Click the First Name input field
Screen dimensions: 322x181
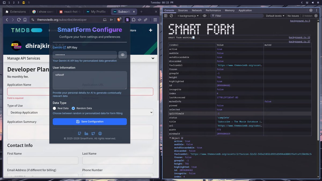[x=43, y=160]
